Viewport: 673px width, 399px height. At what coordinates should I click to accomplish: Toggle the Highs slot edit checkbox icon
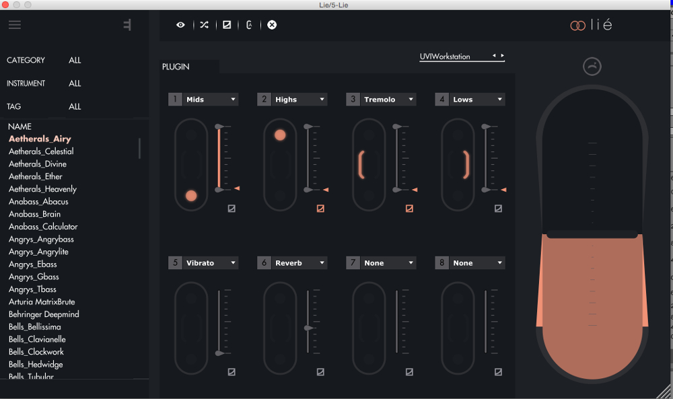pos(320,209)
